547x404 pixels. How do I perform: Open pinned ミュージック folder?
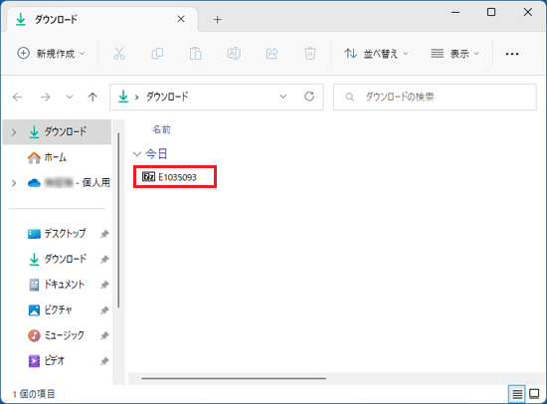pyautogui.click(x=56, y=335)
